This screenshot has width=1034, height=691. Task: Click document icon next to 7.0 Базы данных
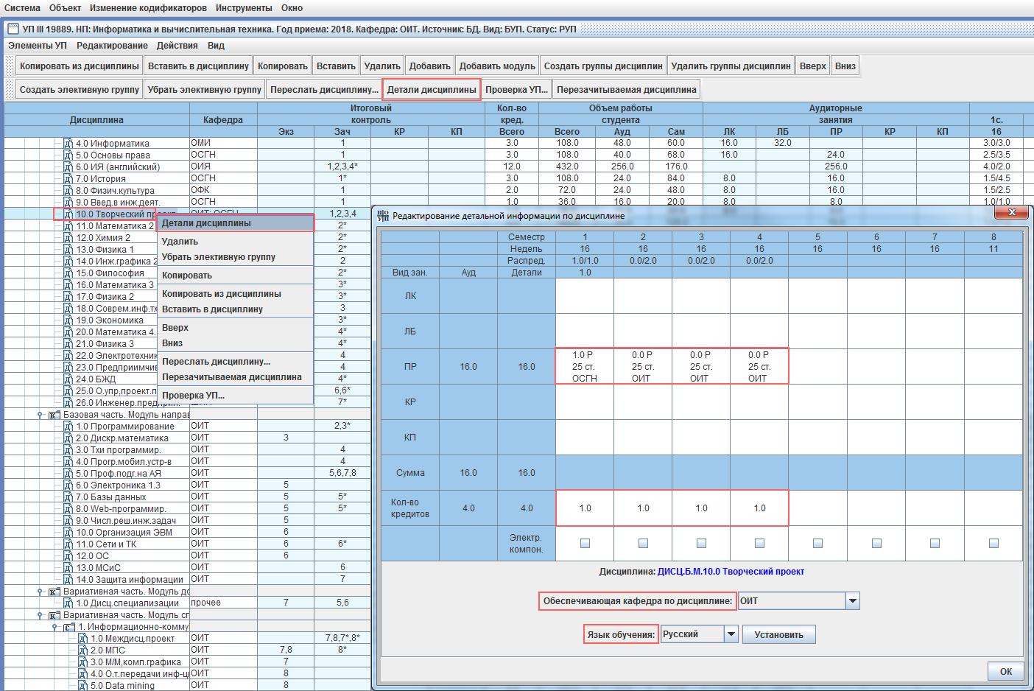pos(68,497)
